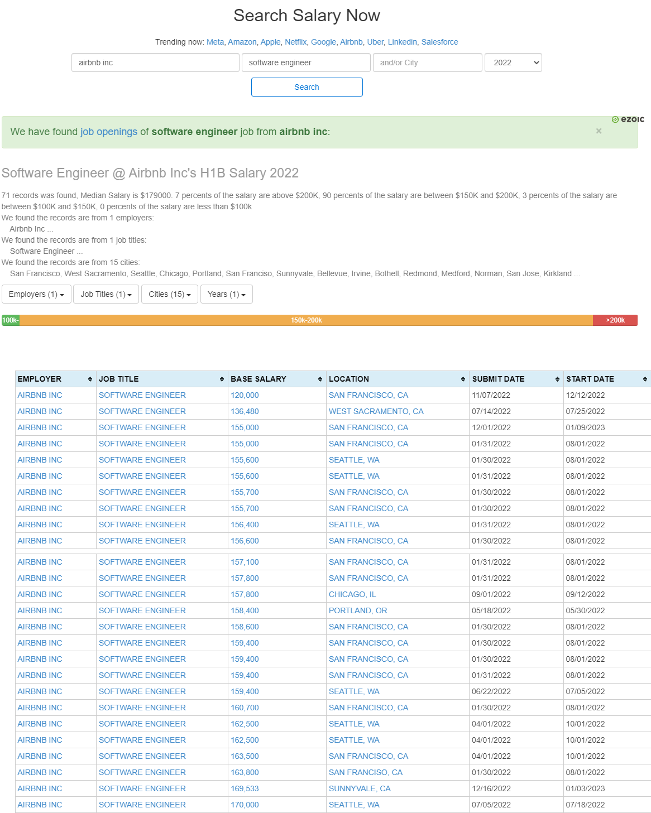
Task: Open the Job Titles (1) dropdown
Action: 106,294
